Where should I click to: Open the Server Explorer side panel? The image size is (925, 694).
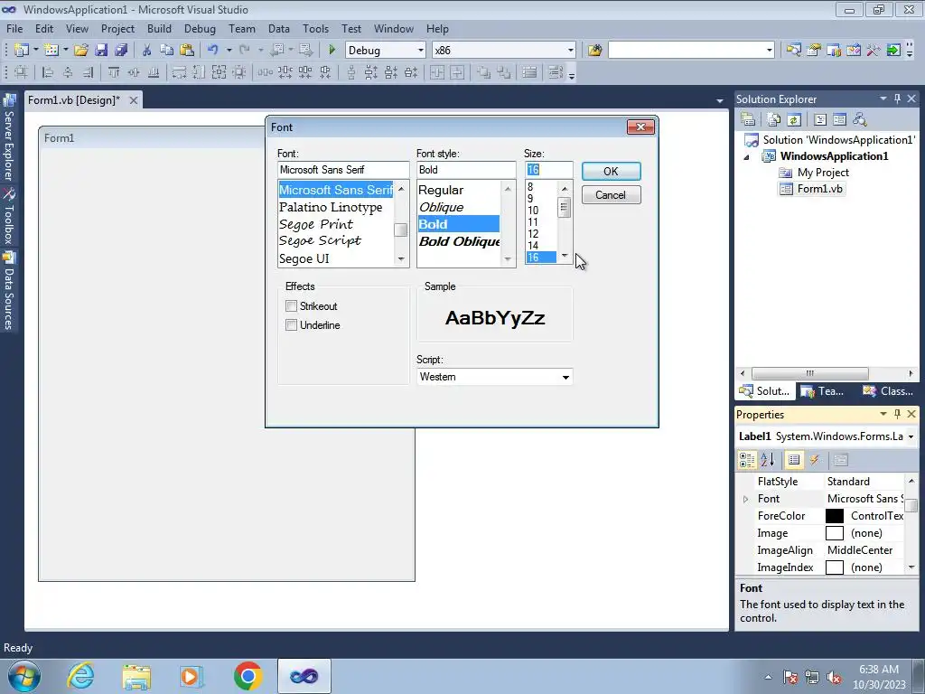pyautogui.click(x=8, y=137)
